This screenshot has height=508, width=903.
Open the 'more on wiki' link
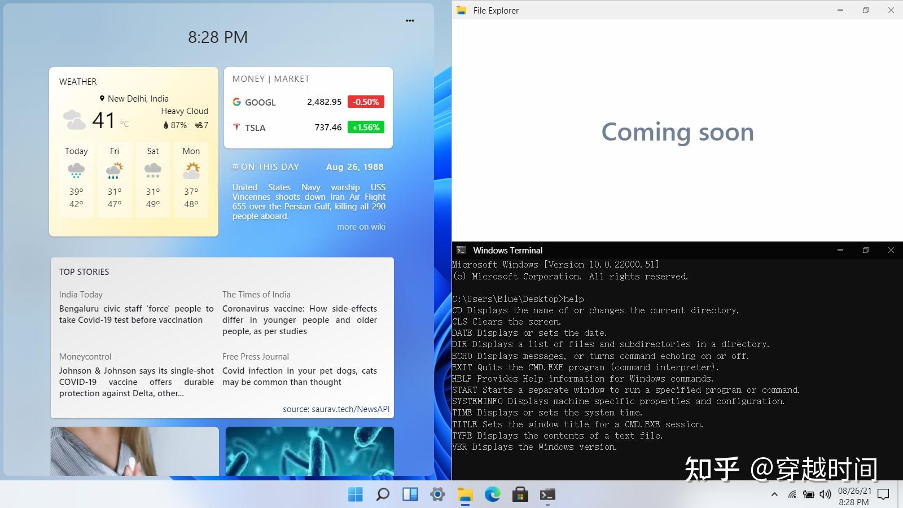pos(361,226)
